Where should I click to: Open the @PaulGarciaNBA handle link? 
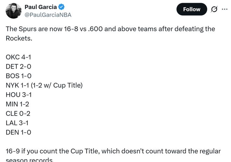(x=48, y=15)
